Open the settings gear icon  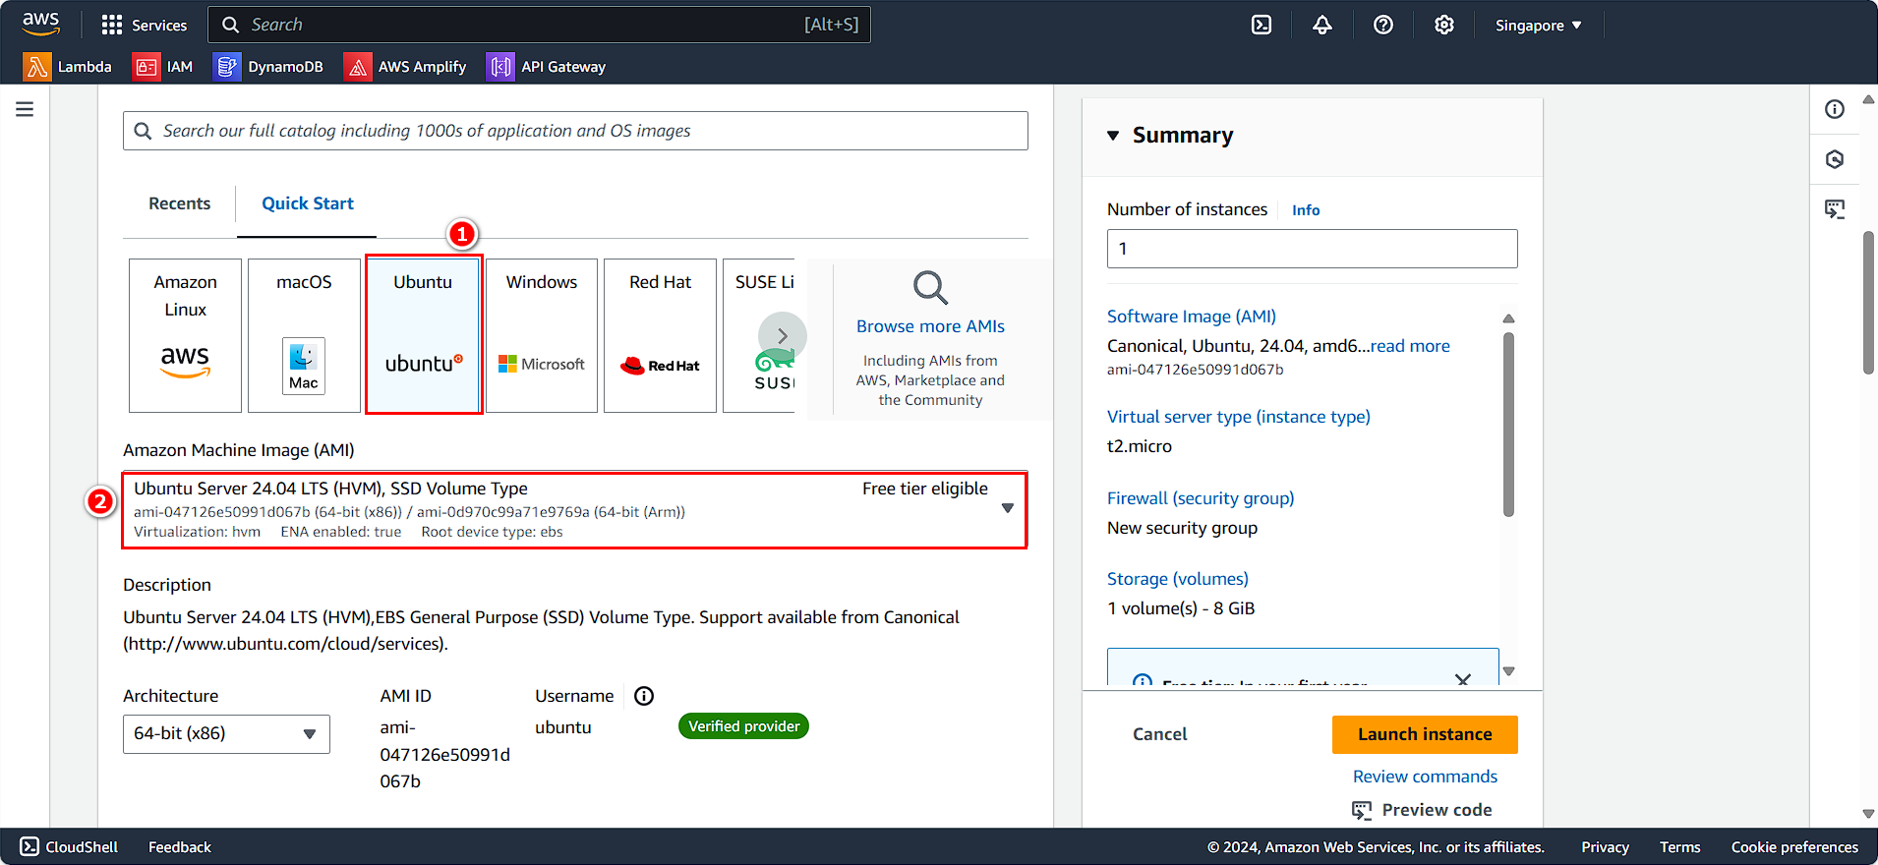coord(1444,25)
